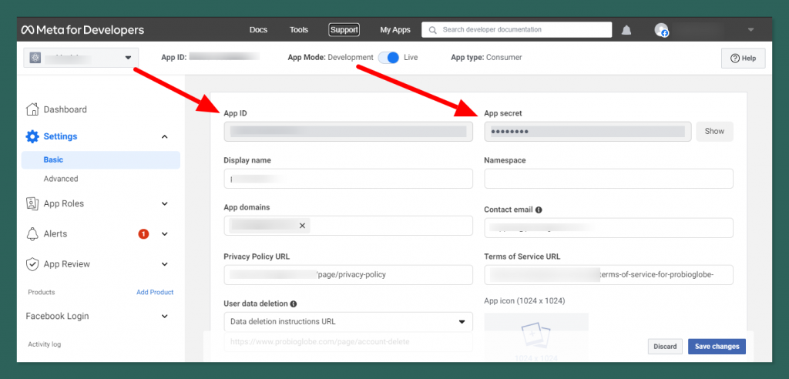Click the app icon in app selector

[x=35, y=58]
